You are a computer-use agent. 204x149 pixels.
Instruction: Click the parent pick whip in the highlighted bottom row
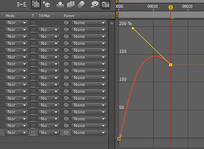tap(66, 132)
